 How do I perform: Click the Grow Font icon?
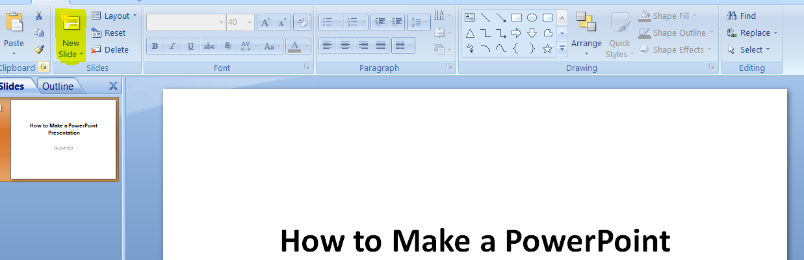265,22
